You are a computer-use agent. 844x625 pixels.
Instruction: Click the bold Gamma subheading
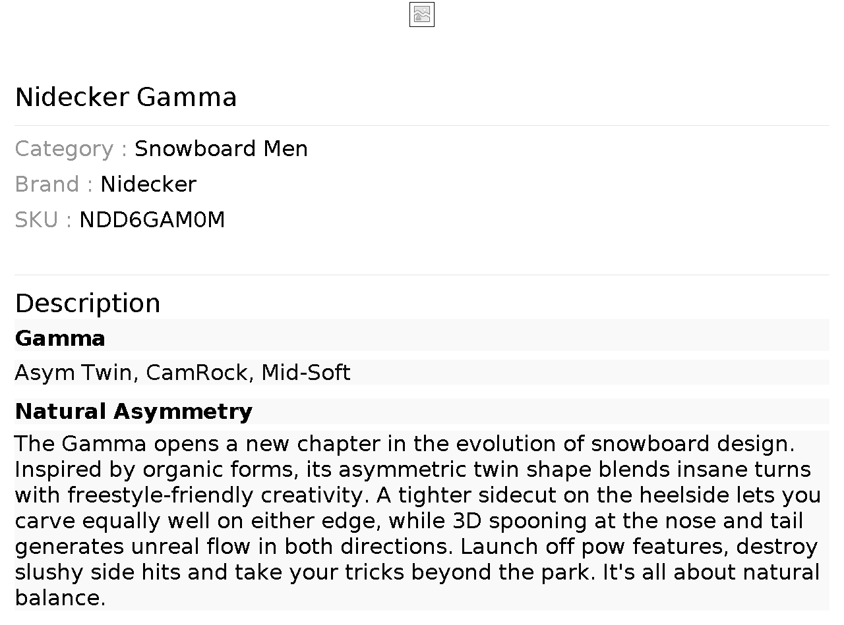[x=60, y=339]
